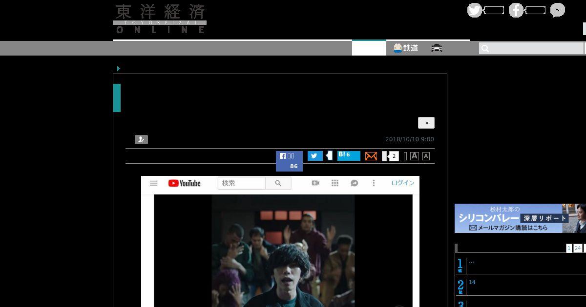Open YouTube apps grid icon
Image resolution: width=586 pixels, height=307 pixels.
click(335, 183)
